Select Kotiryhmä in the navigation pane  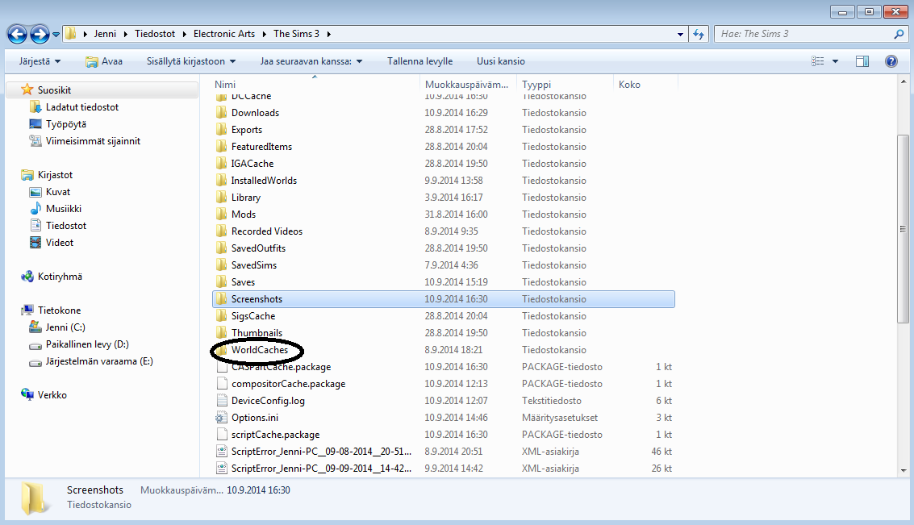tap(60, 276)
